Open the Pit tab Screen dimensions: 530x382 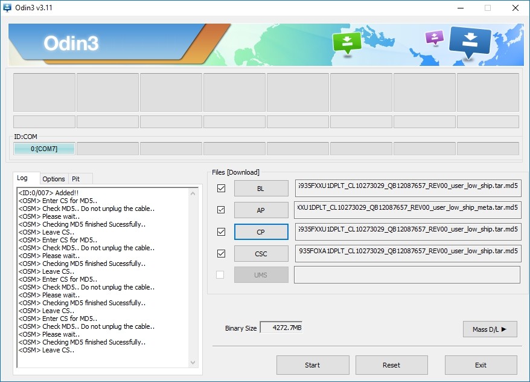[x=76, y=179]
